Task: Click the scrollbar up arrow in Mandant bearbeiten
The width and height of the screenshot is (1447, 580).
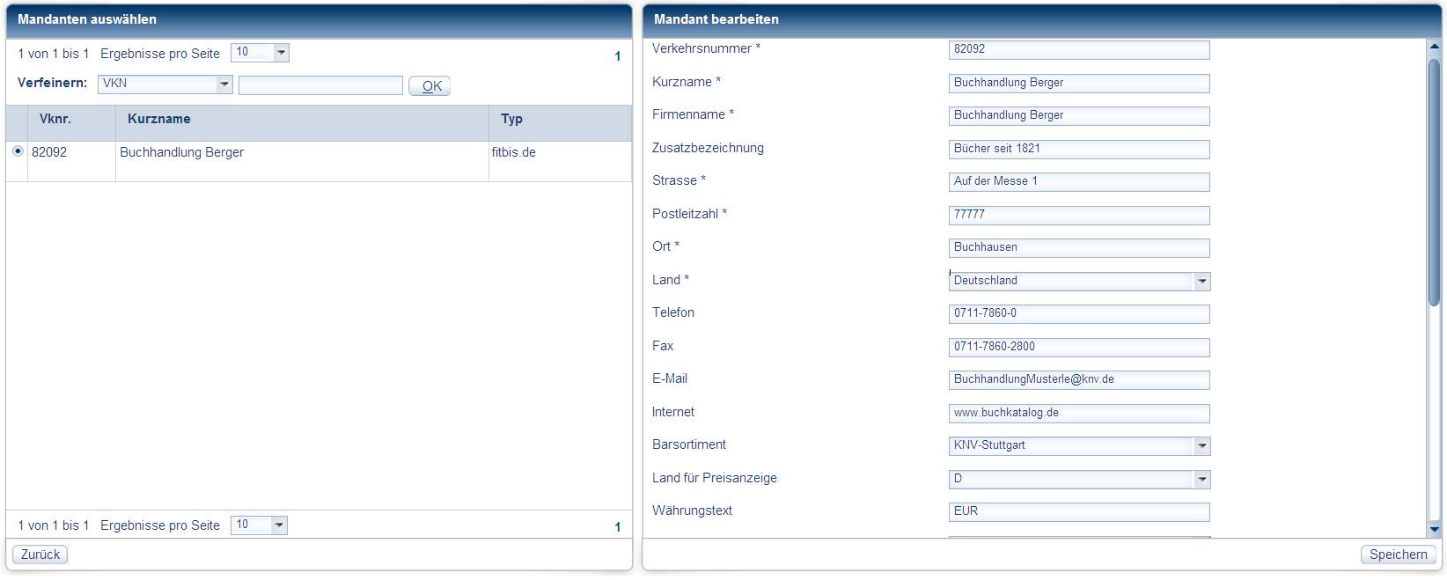Action: [x=1434, y=48]
